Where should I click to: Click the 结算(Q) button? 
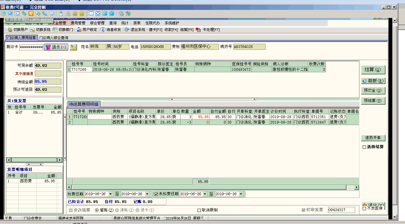[x=373, y=70]
